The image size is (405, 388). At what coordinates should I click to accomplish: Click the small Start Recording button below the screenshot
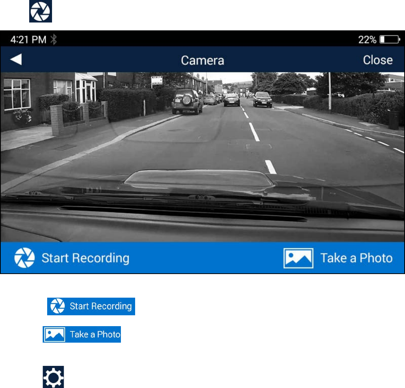[x=91, y=306]
